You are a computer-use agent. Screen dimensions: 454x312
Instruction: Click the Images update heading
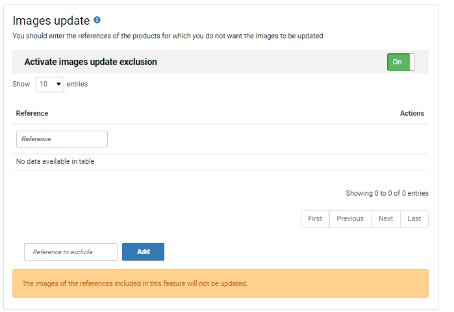click(51, 21)
